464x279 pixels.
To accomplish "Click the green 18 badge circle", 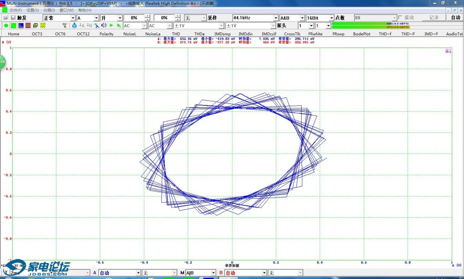I will point(2,62).
